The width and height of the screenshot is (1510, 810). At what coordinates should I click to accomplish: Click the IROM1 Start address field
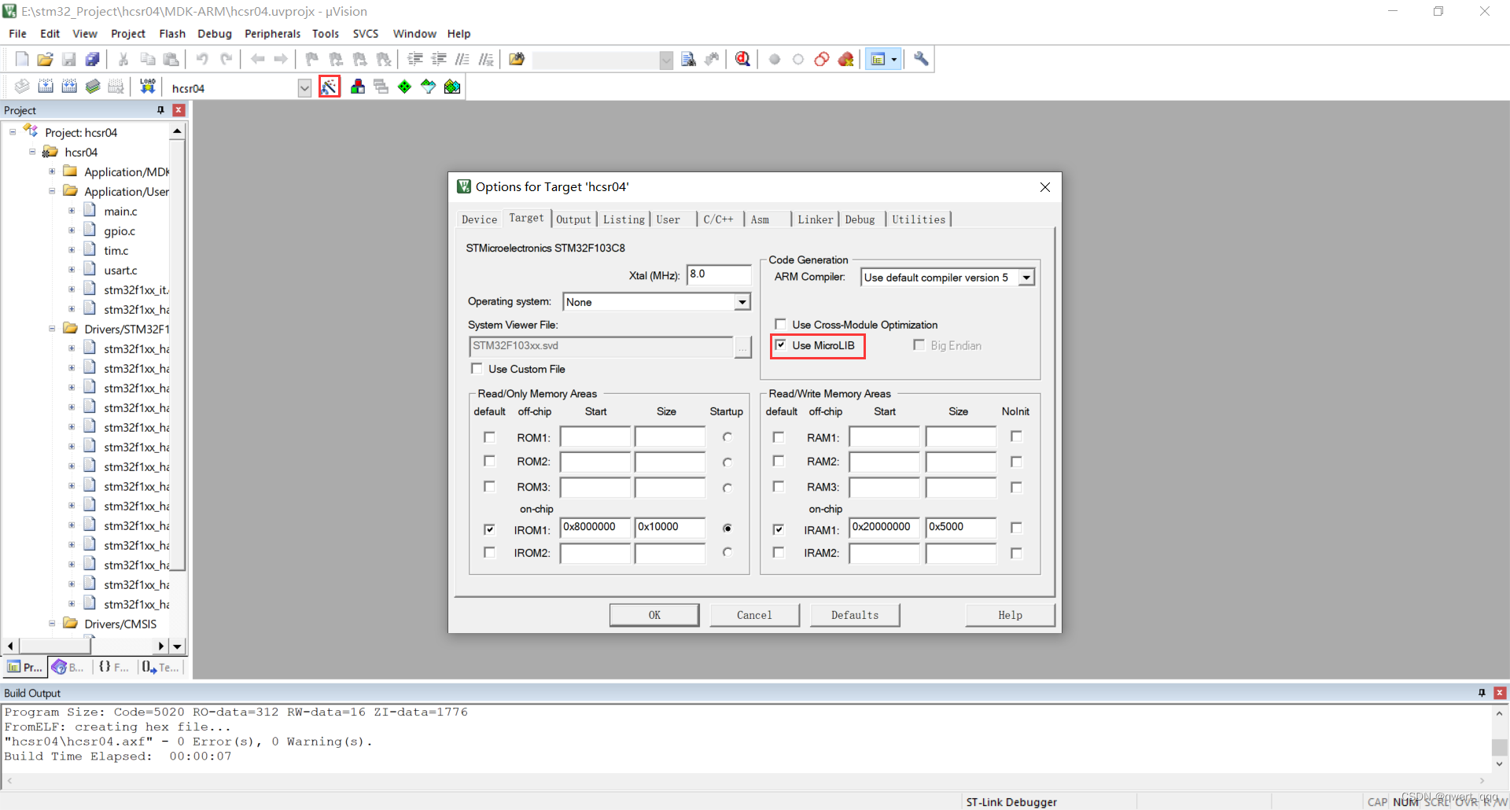click(x=595, y=527)
